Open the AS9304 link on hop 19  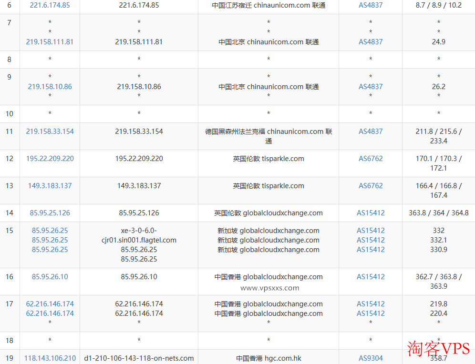(371, 358)
